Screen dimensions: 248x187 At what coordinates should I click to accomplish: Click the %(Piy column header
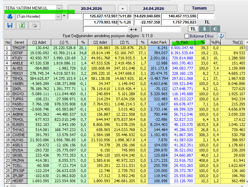[215, 42]
